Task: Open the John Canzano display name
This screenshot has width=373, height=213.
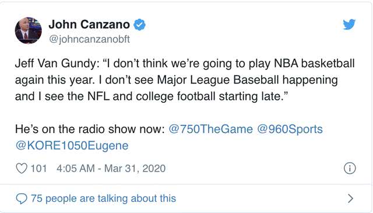Action: (x=89, y=25)
